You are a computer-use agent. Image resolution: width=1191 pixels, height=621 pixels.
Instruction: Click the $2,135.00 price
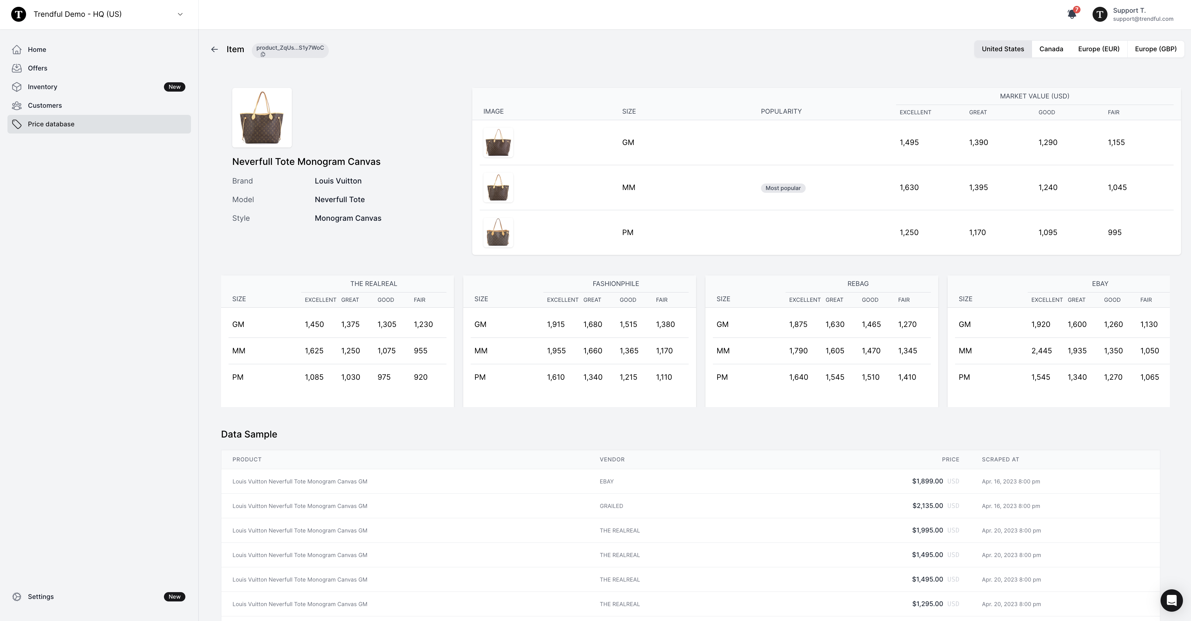pyautogui.click(x=927, y=506)
